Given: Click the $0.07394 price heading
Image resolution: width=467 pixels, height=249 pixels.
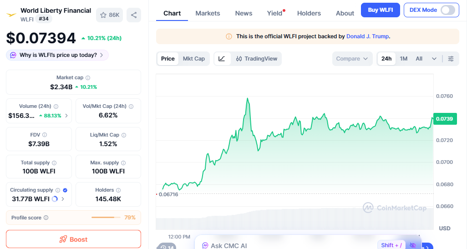Looking at the screenshot, I should 41,38.
